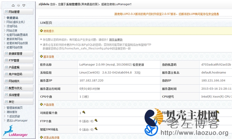Expand the 数据库管理 sidebar section
The image size is (232, 139).
18,53
